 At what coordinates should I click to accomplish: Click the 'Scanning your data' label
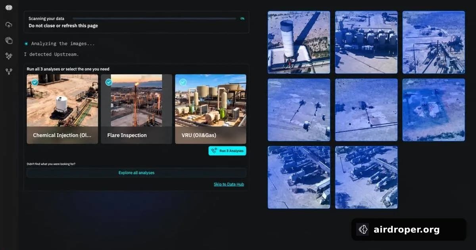(46, 19)
